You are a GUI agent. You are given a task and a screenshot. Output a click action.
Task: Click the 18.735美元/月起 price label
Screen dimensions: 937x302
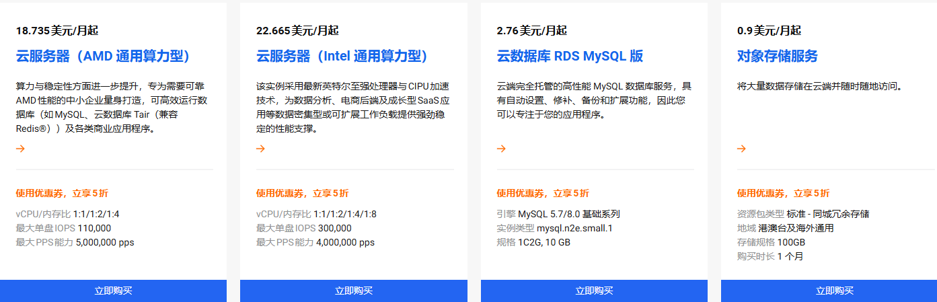(57, 30)
